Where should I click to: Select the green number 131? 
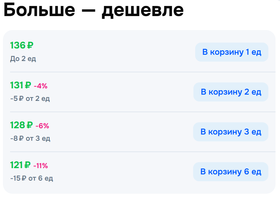pyautogui.click(x=17, y=86)
